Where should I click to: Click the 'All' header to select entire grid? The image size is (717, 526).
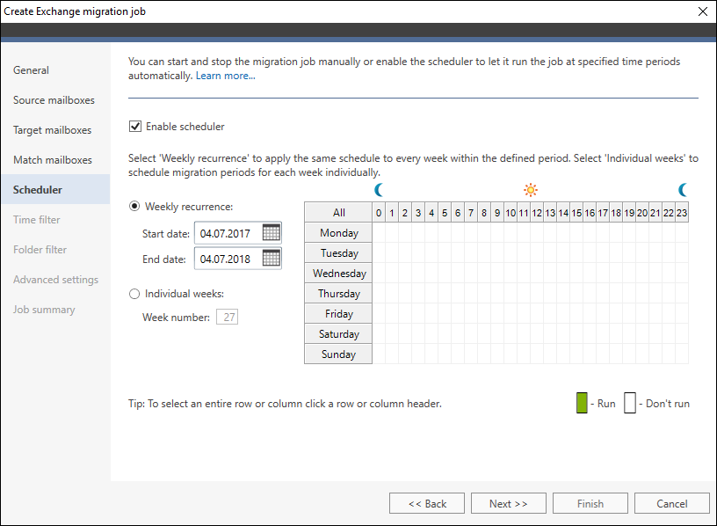[337, 212]
